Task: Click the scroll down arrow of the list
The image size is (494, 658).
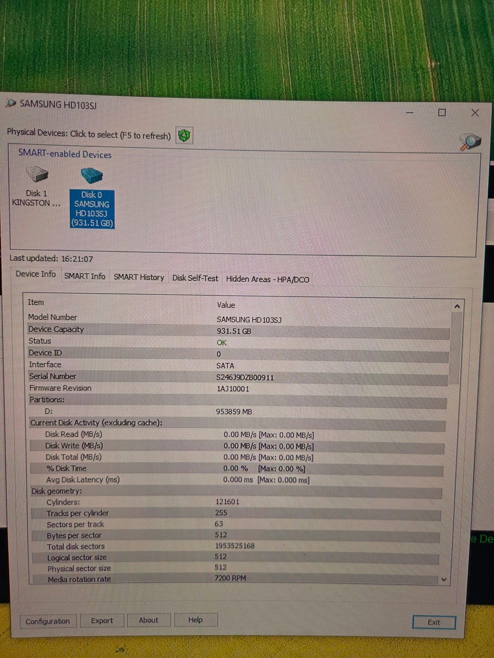Action: coord(444,579)
